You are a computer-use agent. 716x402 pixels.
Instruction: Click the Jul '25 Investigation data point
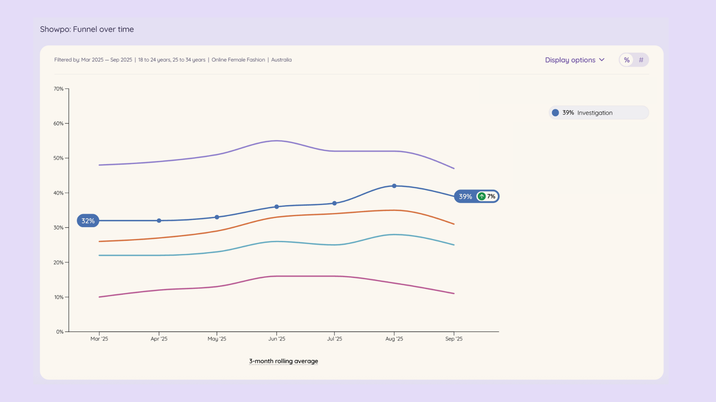click(335, 203)
